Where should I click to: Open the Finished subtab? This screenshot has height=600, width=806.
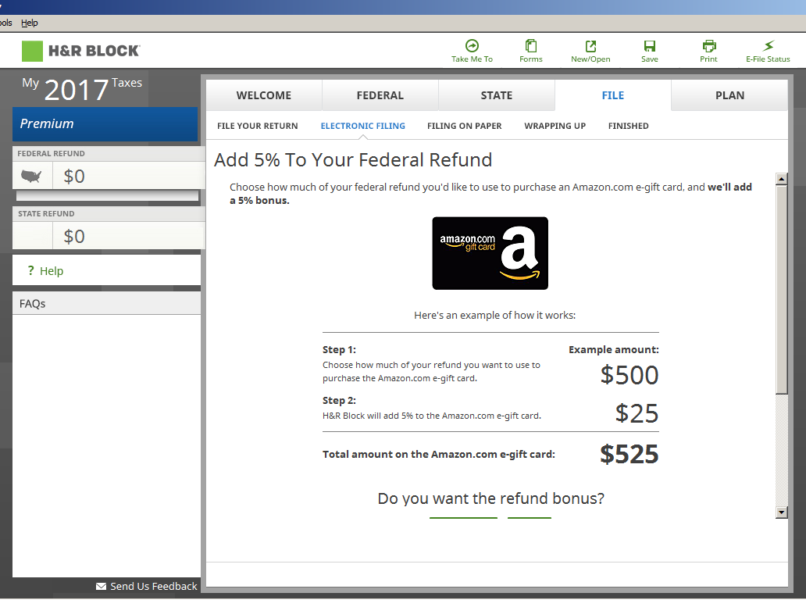[628, 126]
